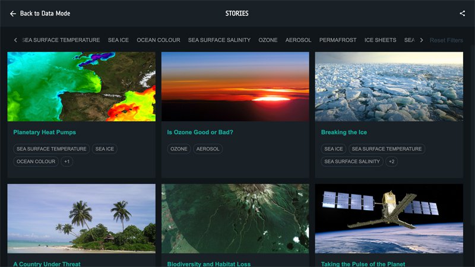475x267 pixels.
Task: Choose the Ice Sheets filter
Action: click(380, 40)
